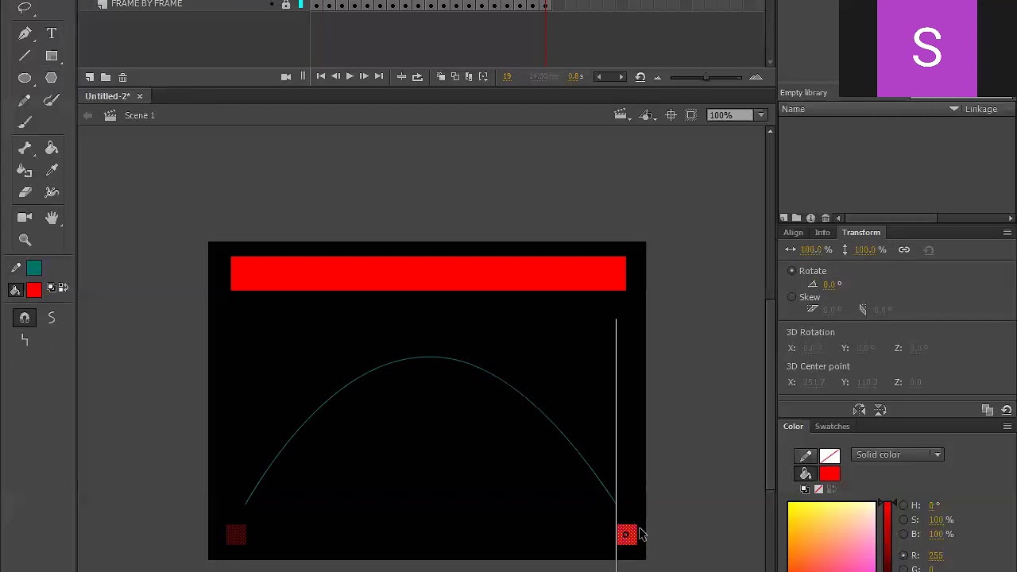The width and height of the screenshot is (1017, 572).
Task: Toggle Snap to Objects magnet option
Action: [25, 318]
